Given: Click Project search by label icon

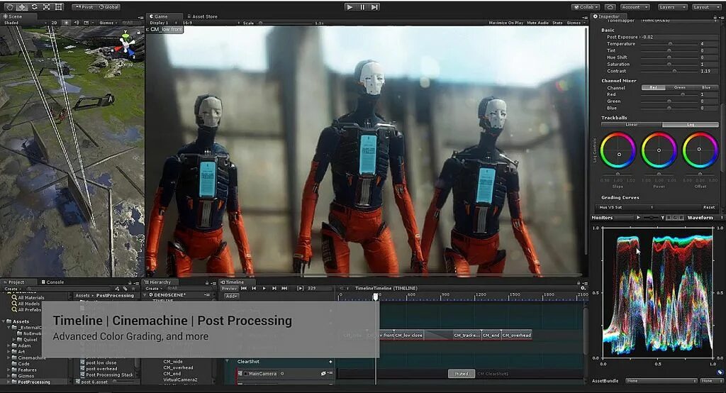Looking at the screenshot, I should pyautogui.click(x=125, y=289).
